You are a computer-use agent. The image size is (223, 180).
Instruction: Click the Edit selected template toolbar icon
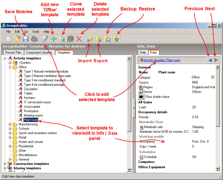click(x=44, y=39)
